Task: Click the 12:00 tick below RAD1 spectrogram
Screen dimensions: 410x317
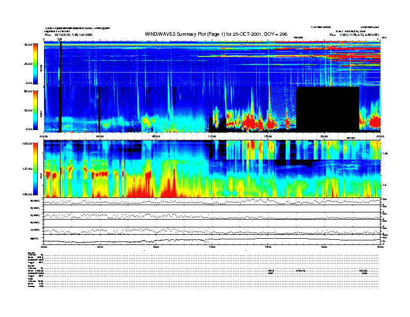Action: coord(212,136)
